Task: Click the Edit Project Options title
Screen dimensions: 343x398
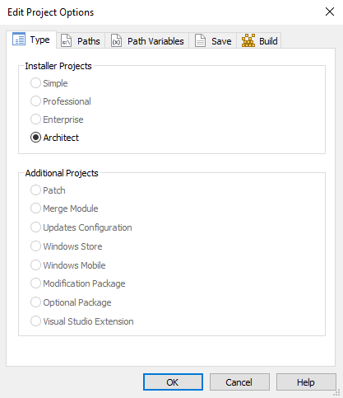Action: coord(51,12)
